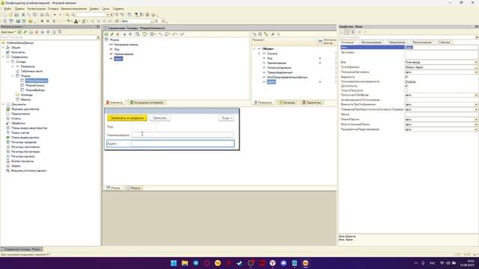
Task: Enable the АктивизироватьПоУмолчанию checkbox
Action: [x=406, y=99]
